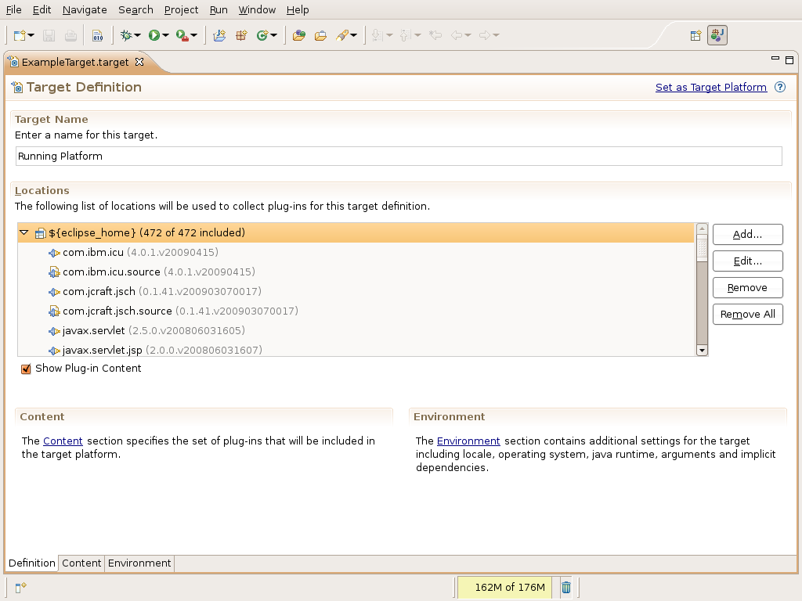Open the External Tools dropdown arrow
Viewport: 802px width, 601px height.
(194, 35)
